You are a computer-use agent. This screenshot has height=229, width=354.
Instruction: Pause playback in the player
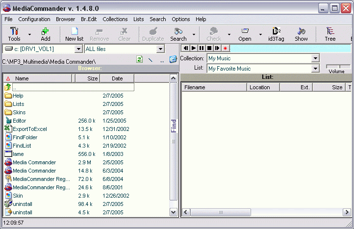(202, 48)
